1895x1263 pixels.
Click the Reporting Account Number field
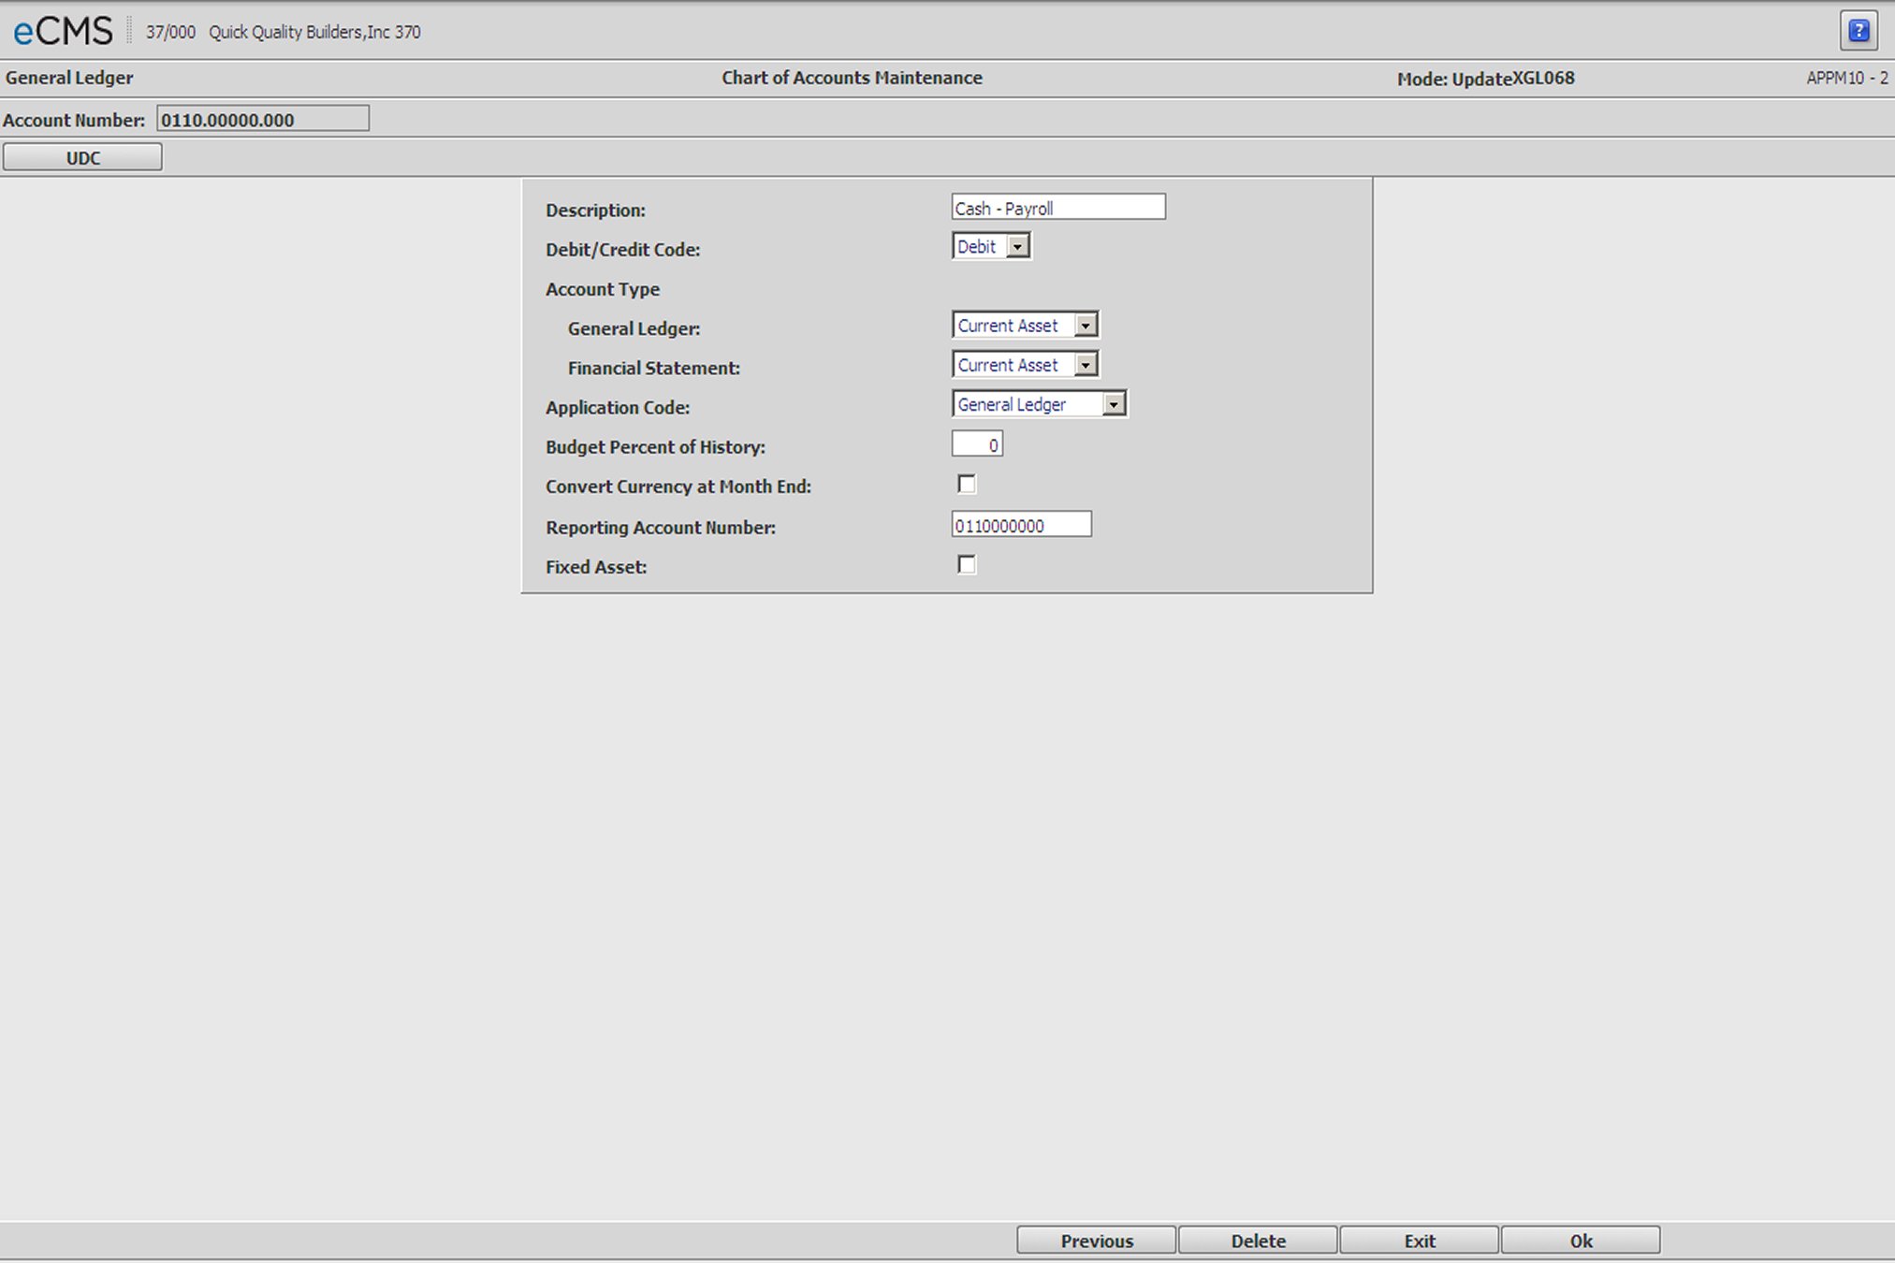click(x=1021, y=525)
